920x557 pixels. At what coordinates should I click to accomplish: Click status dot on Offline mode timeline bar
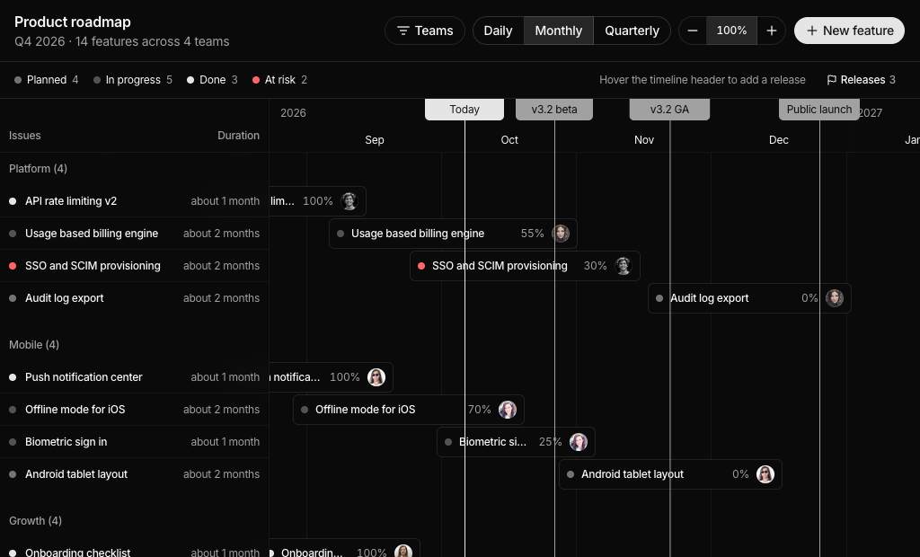305,410
